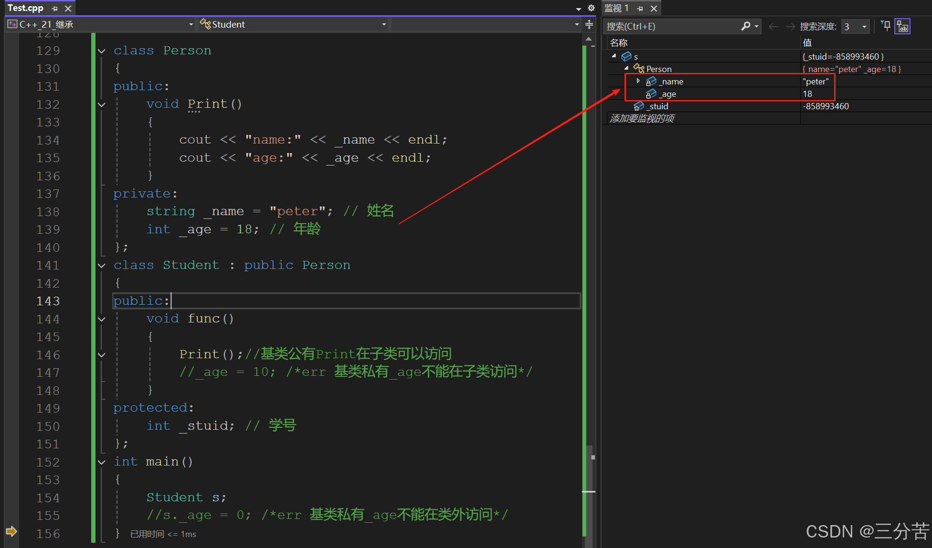The height and width of the screenshot is (548, 932).
Task: Click the search back arrow
Action: 773,27
